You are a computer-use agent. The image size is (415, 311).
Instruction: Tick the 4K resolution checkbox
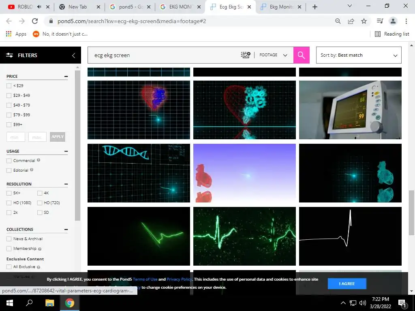pyautogui.click(x=40, y=193)
